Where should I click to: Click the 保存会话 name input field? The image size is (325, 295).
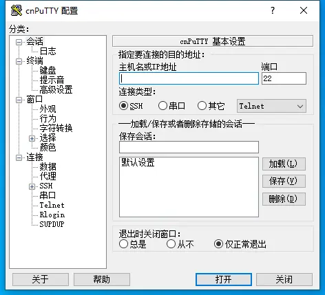pos(189,147)
